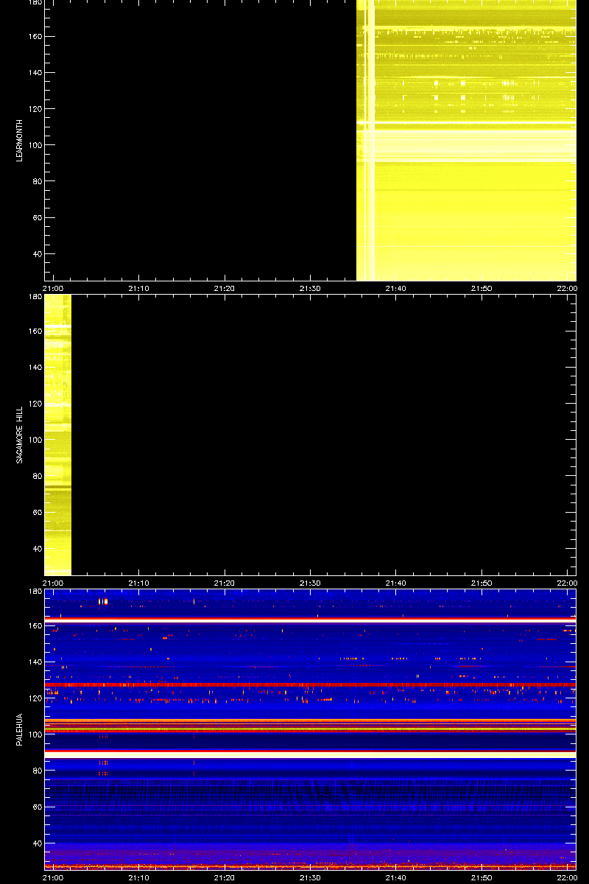The image size is (589, 884).
Task: Click 40 on the Sagamore Hill axis
Action: click(x=37, y=548)
